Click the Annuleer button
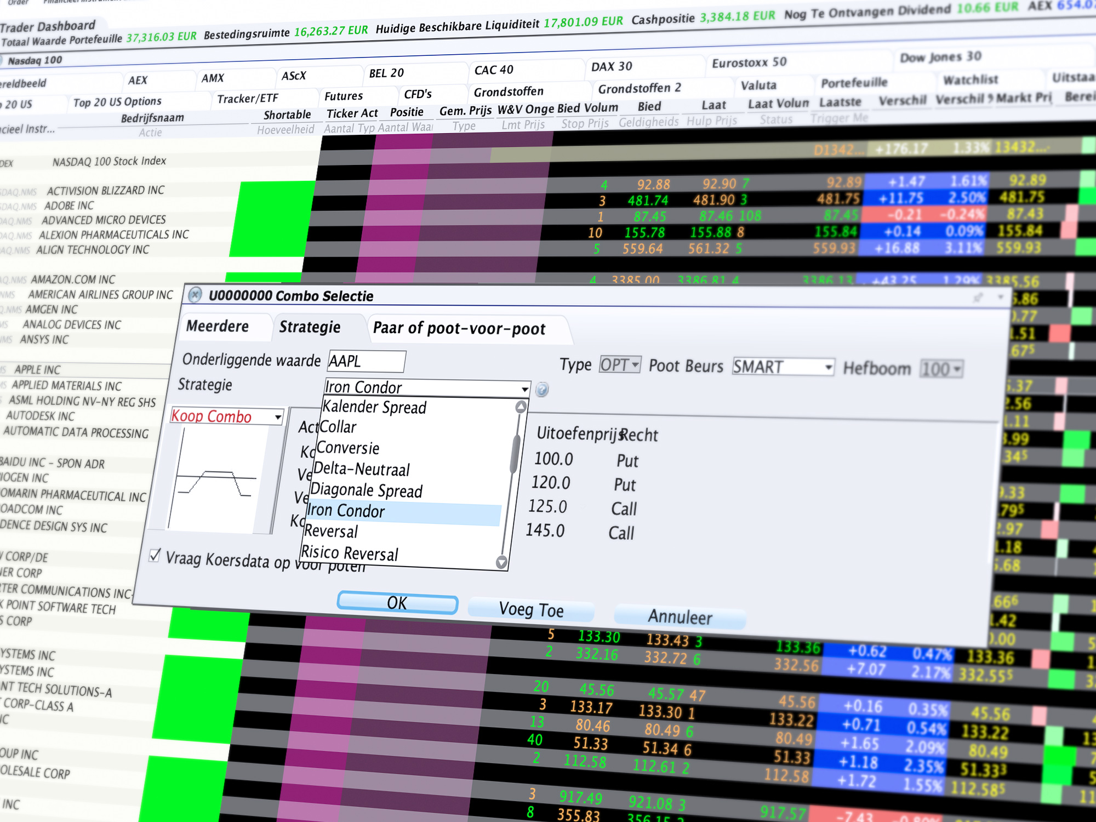Viewport: 1096px width, 822px height. pyautogui.click(x=680, y=616)
